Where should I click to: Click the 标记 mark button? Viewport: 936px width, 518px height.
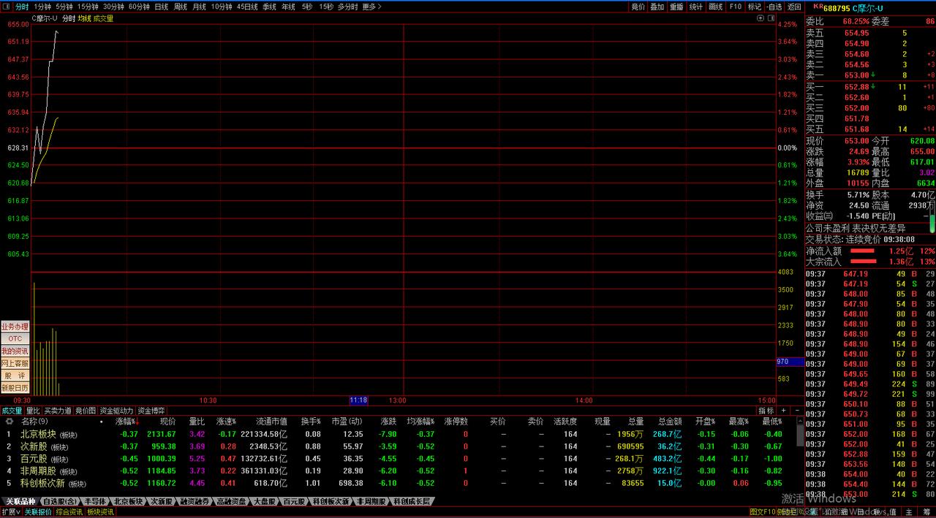[755, 7]
